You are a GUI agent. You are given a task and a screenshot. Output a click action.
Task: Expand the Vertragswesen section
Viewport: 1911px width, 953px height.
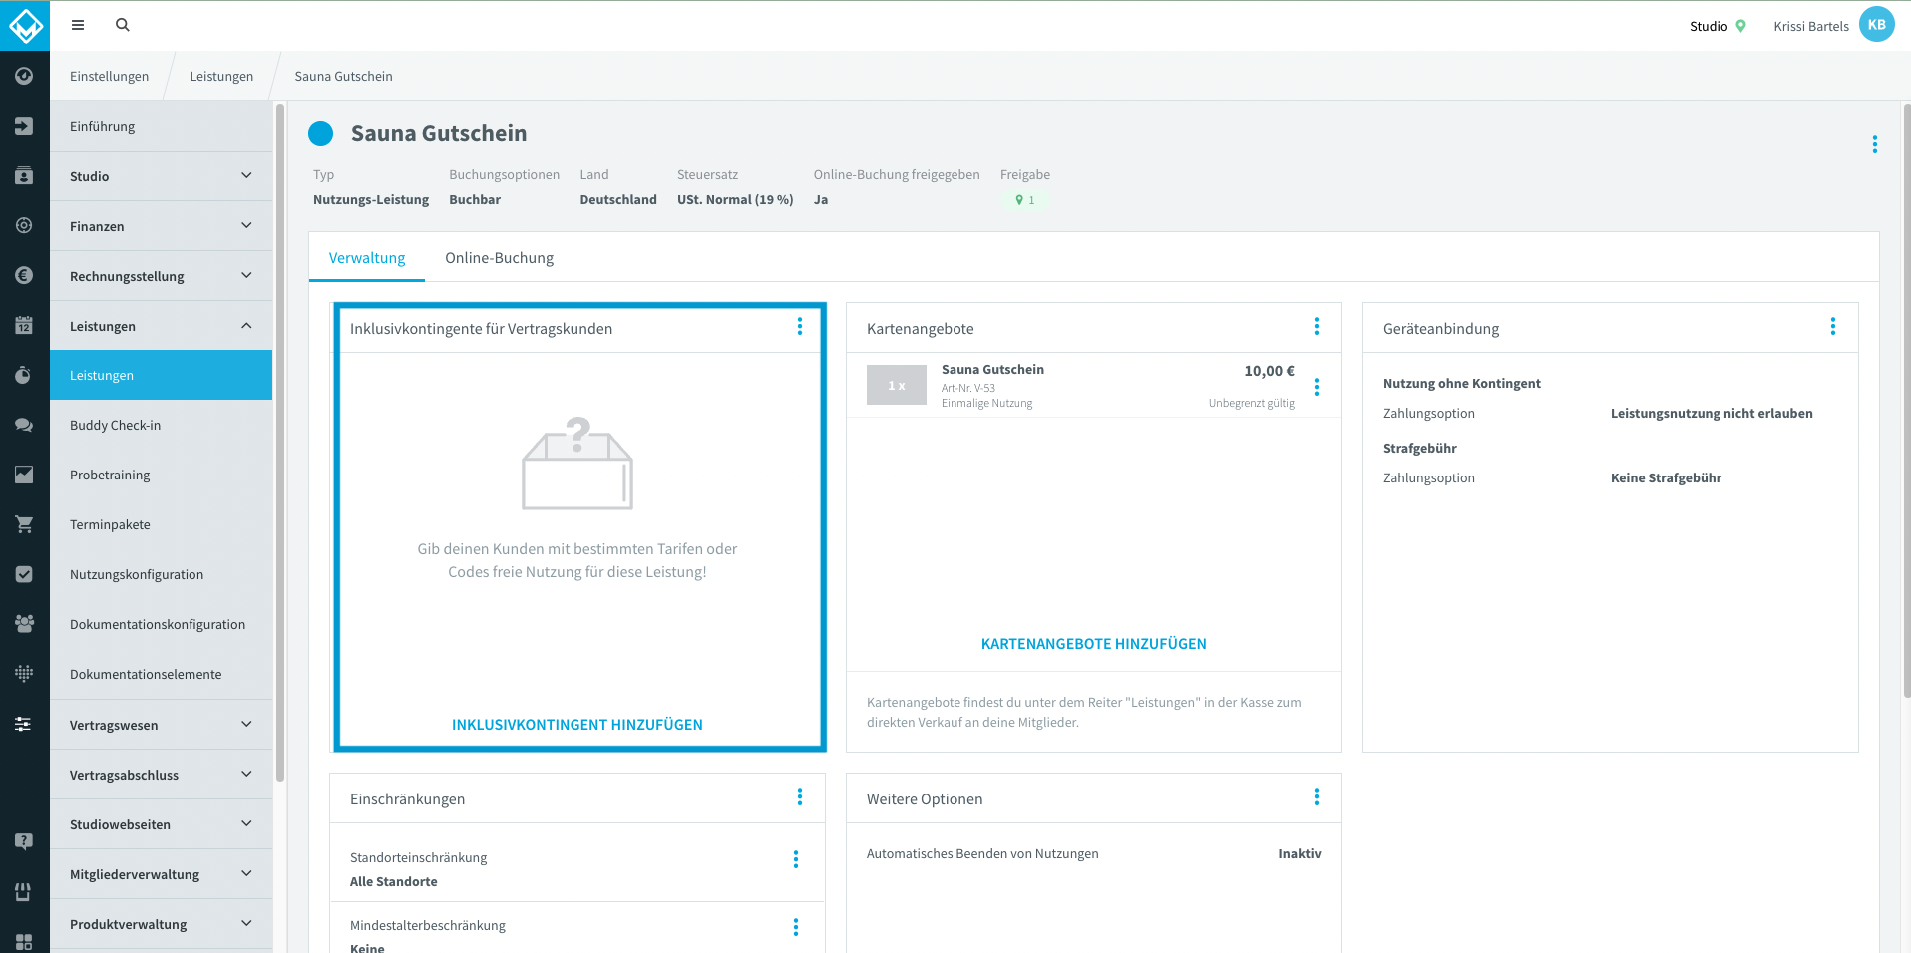(x=161, y=725)
